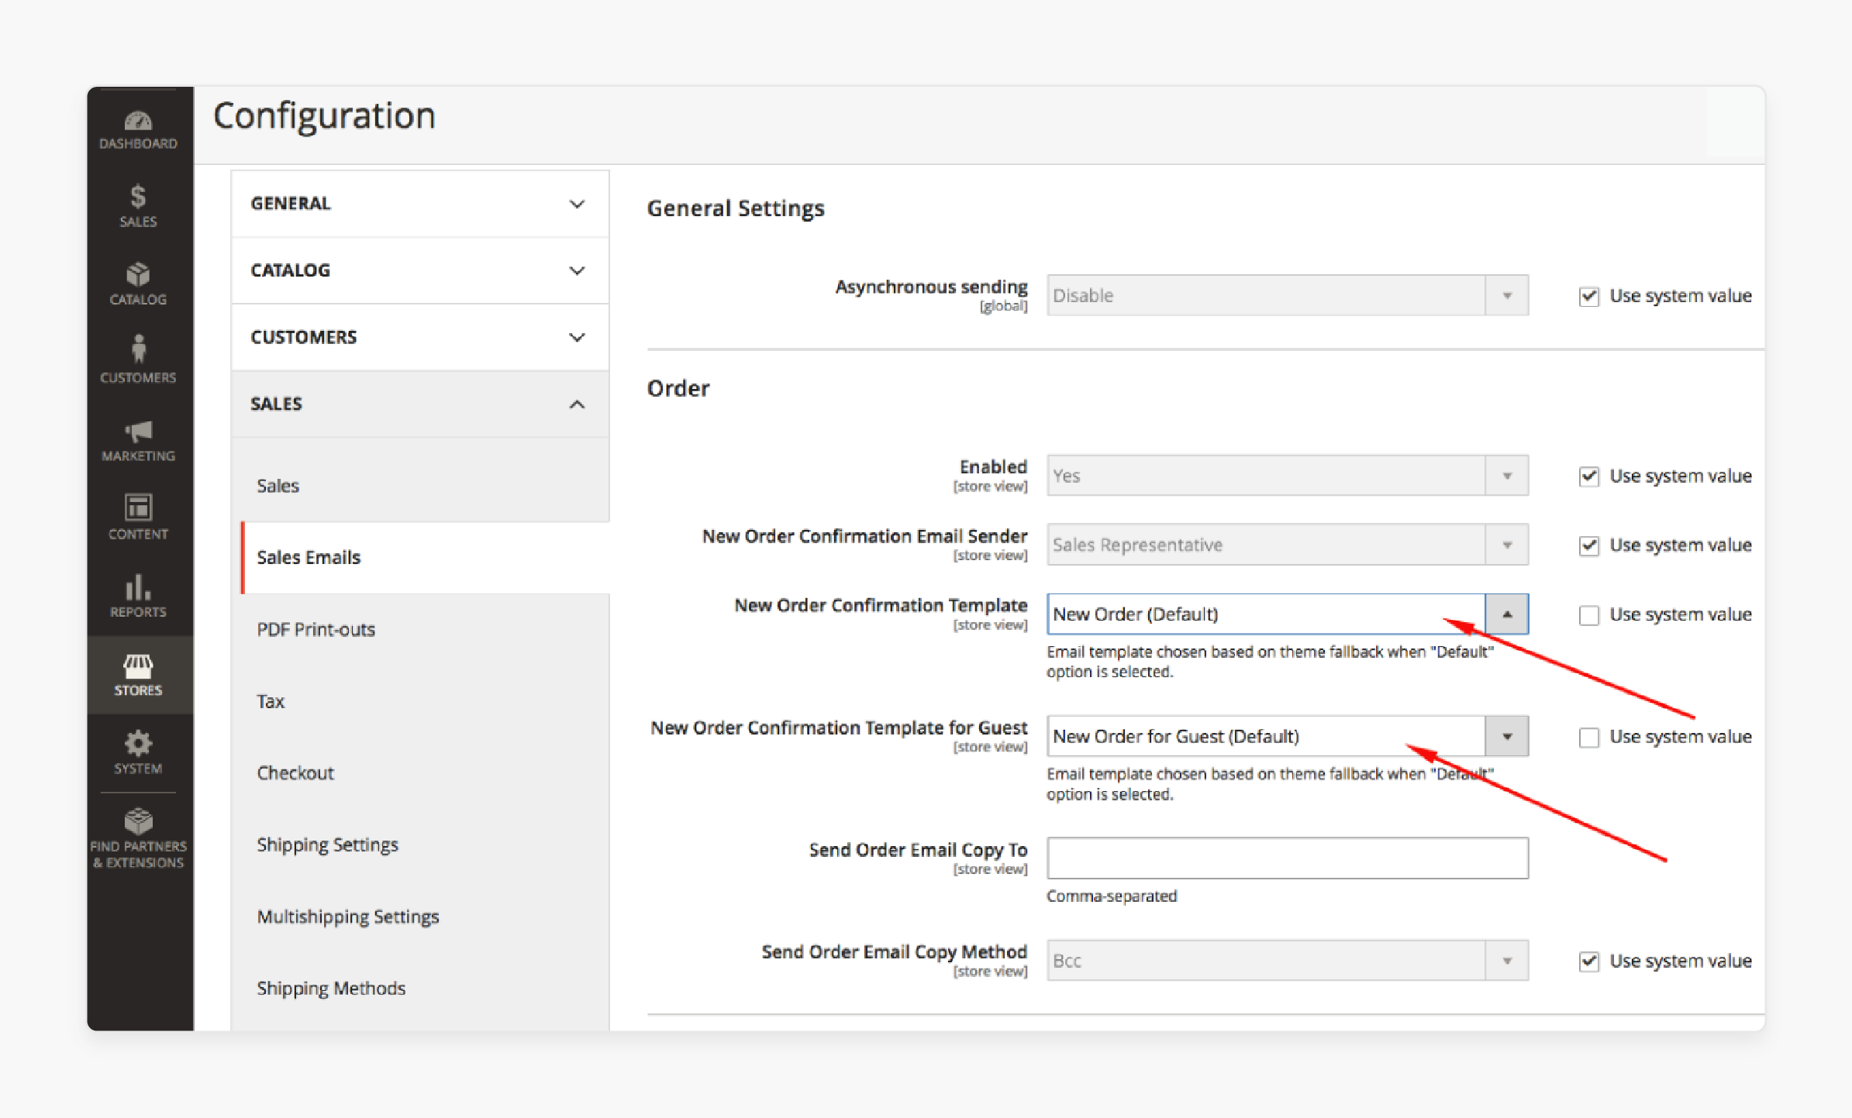Toggle Use system value for Email Sender
Screen dimensions: 1852x1118
click(x=1588, y=545)
